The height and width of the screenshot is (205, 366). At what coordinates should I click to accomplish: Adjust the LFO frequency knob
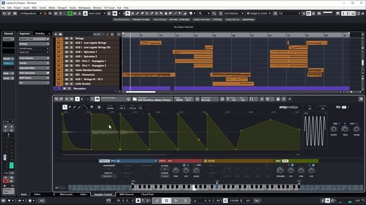(x=345, y=129)
